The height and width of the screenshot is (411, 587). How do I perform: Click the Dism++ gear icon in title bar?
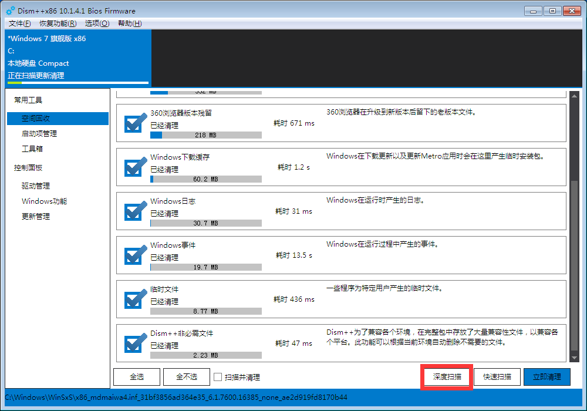(11, 11)
